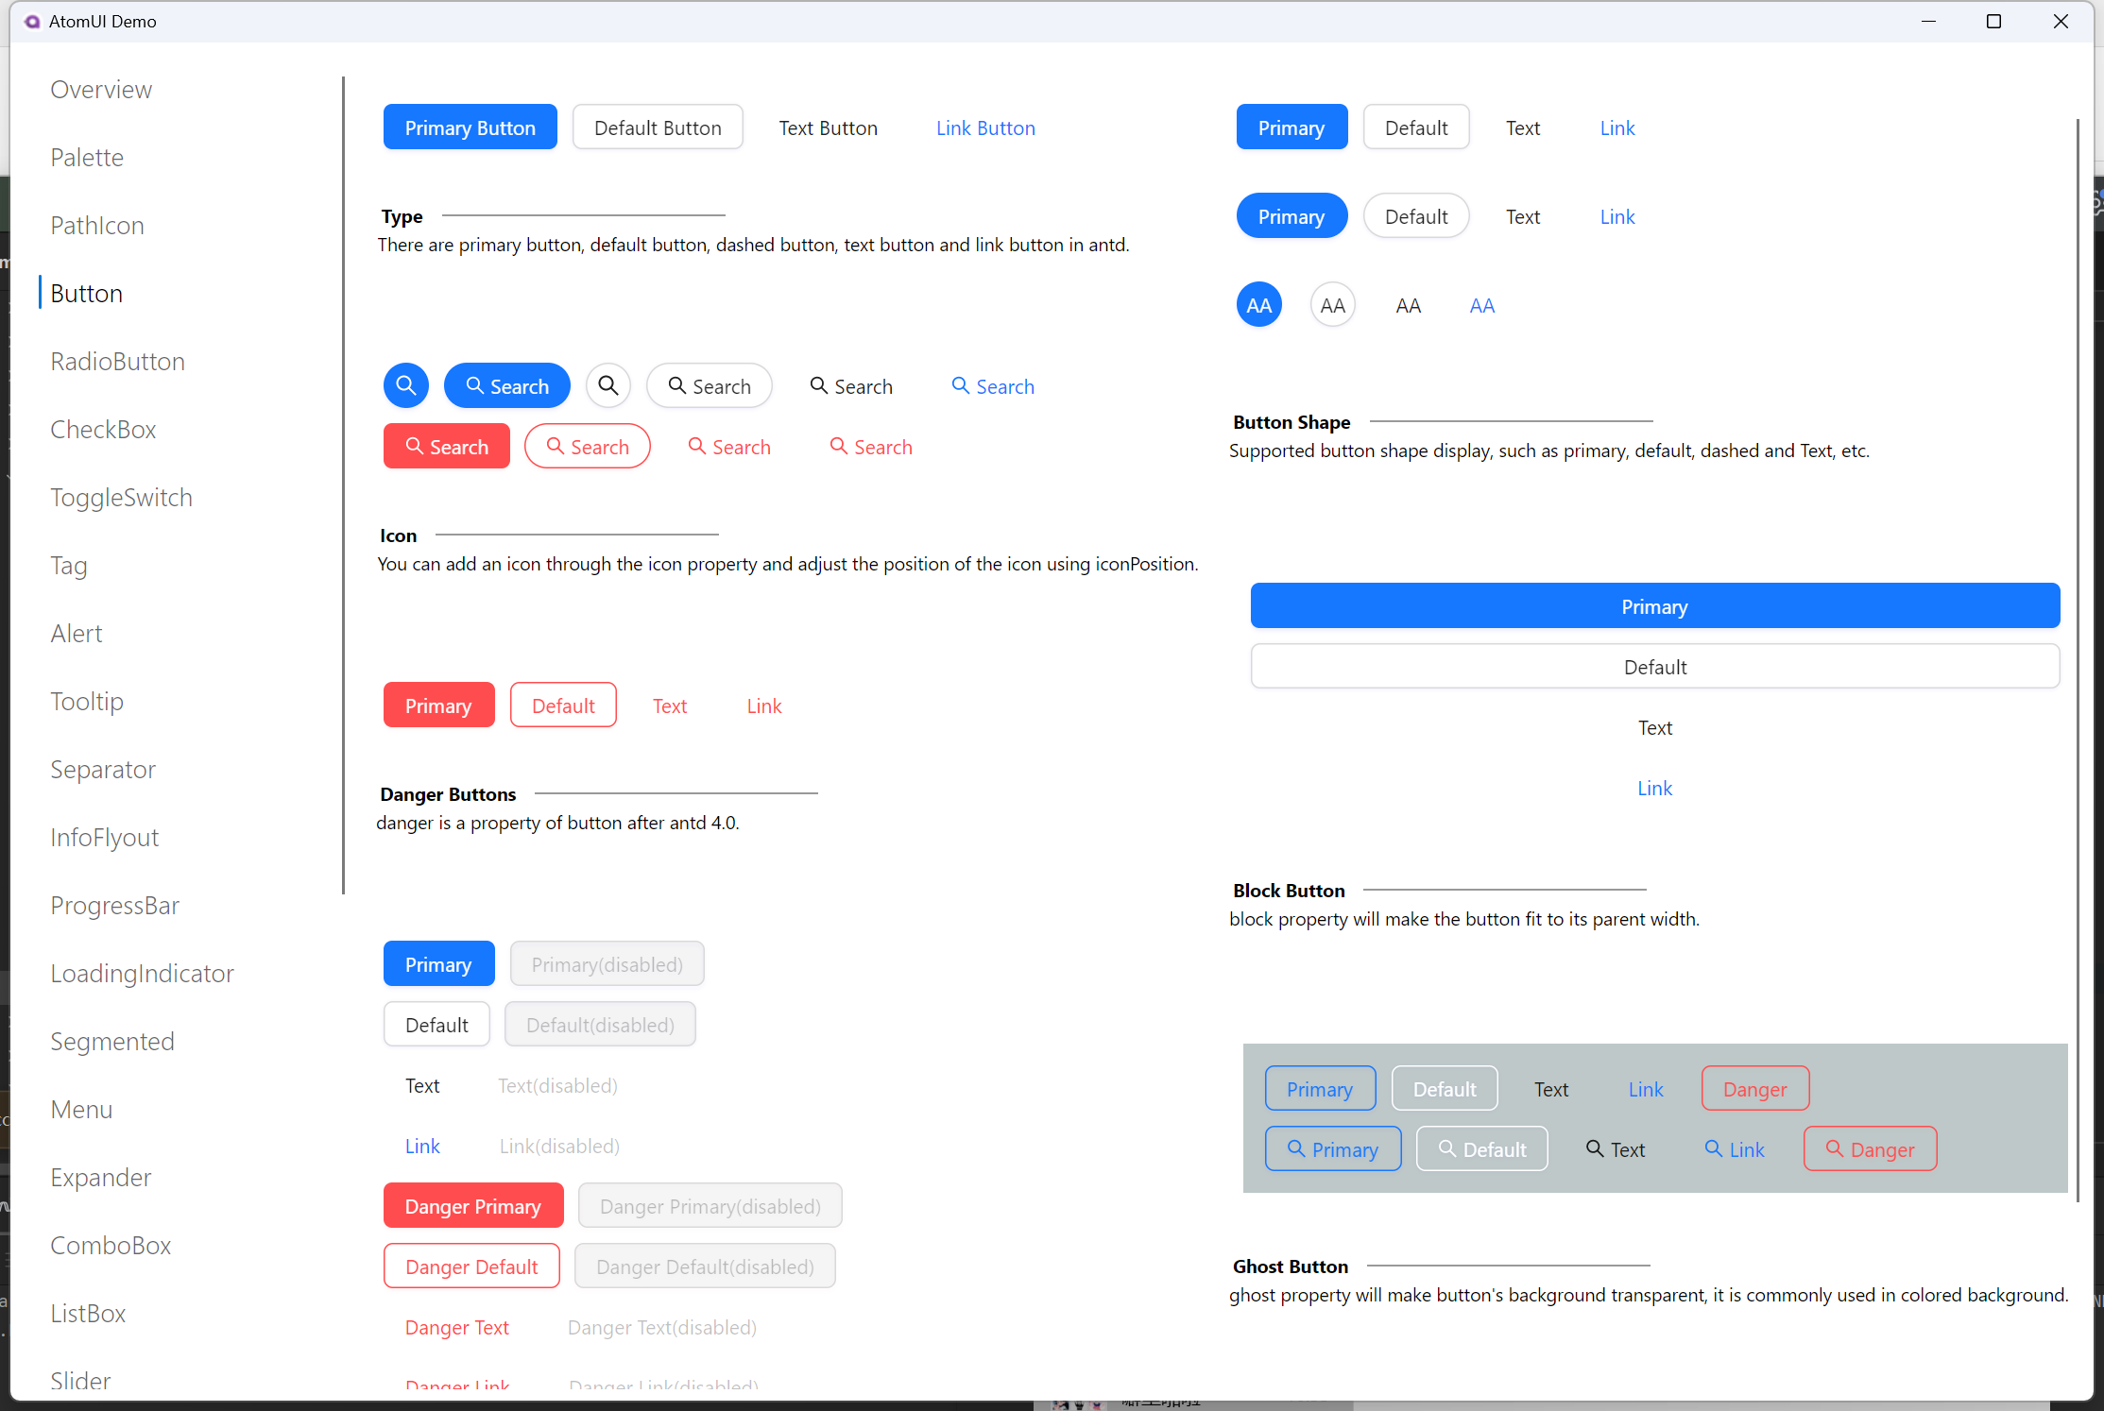The height and width of the screenshot is (1411, 2104).
Task: Click the red filled Search button
Action: point(447,446)
